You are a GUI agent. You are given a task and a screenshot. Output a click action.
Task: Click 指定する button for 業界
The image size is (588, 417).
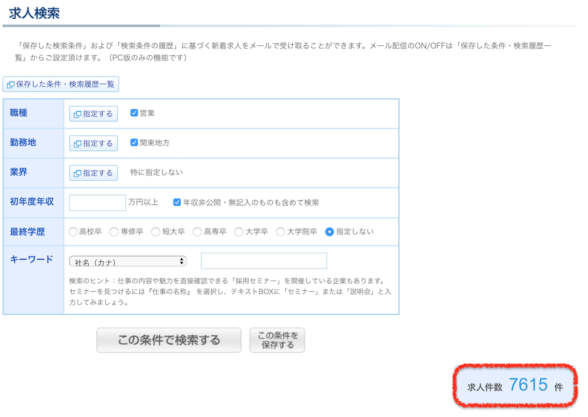(93, 173)
